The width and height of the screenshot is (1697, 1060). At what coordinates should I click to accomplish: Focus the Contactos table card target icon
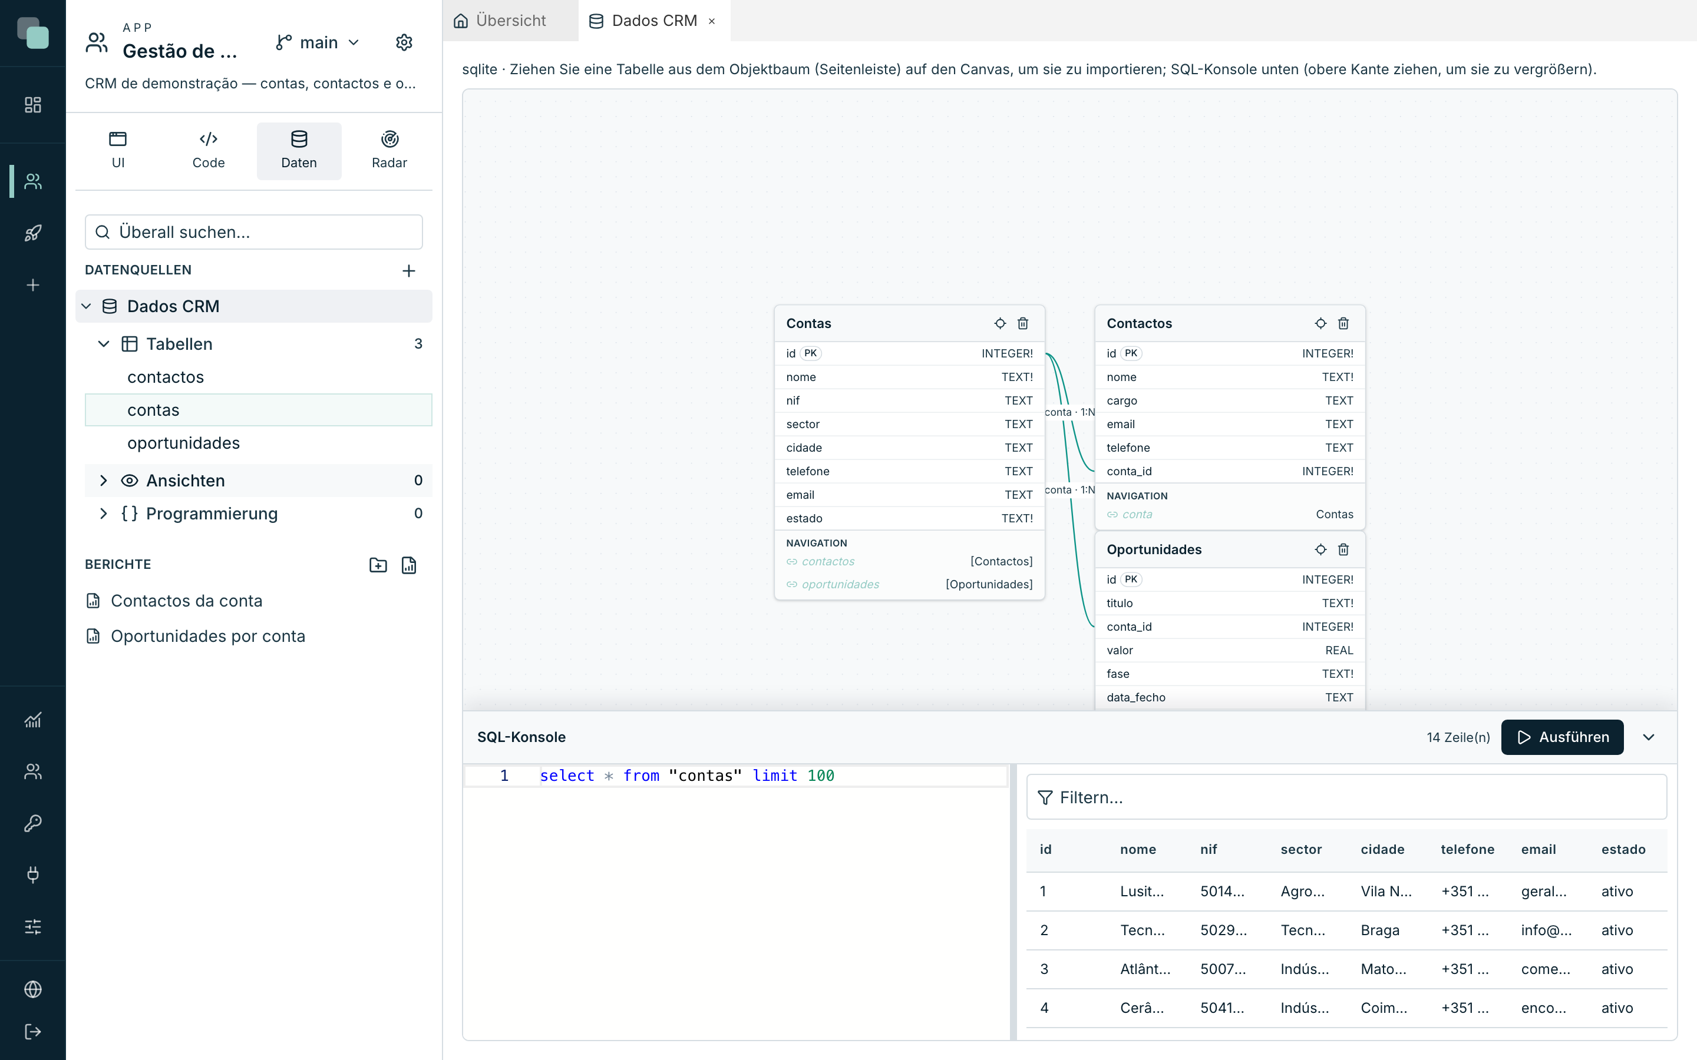point(1320,323)
